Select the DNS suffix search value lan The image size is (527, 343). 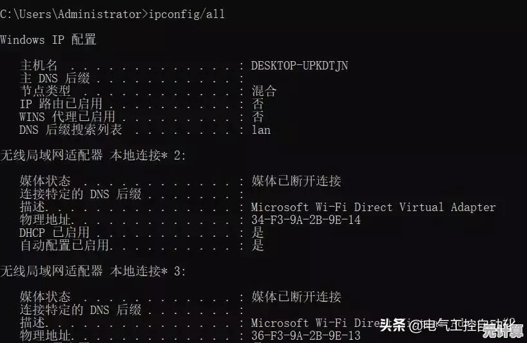pos(261,130)
